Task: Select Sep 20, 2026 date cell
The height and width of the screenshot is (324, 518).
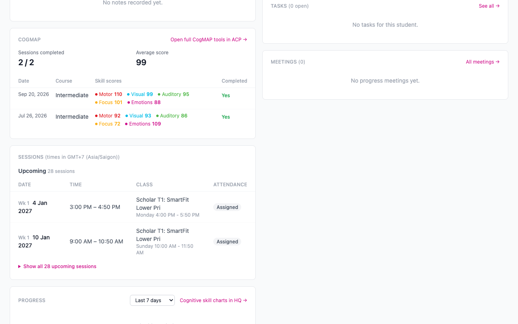Action: coord(34,94)
